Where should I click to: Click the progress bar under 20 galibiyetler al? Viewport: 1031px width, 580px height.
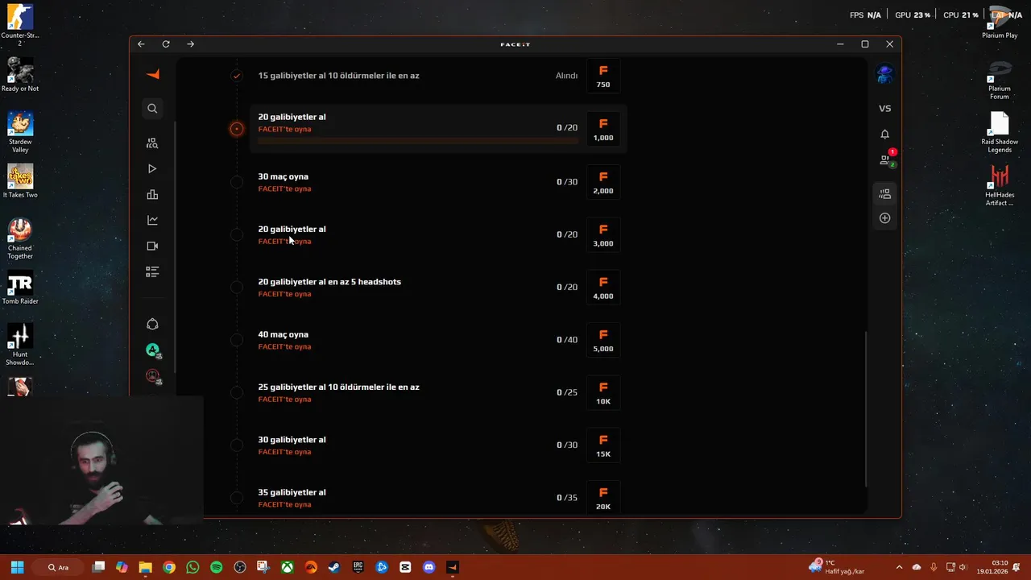418,140
